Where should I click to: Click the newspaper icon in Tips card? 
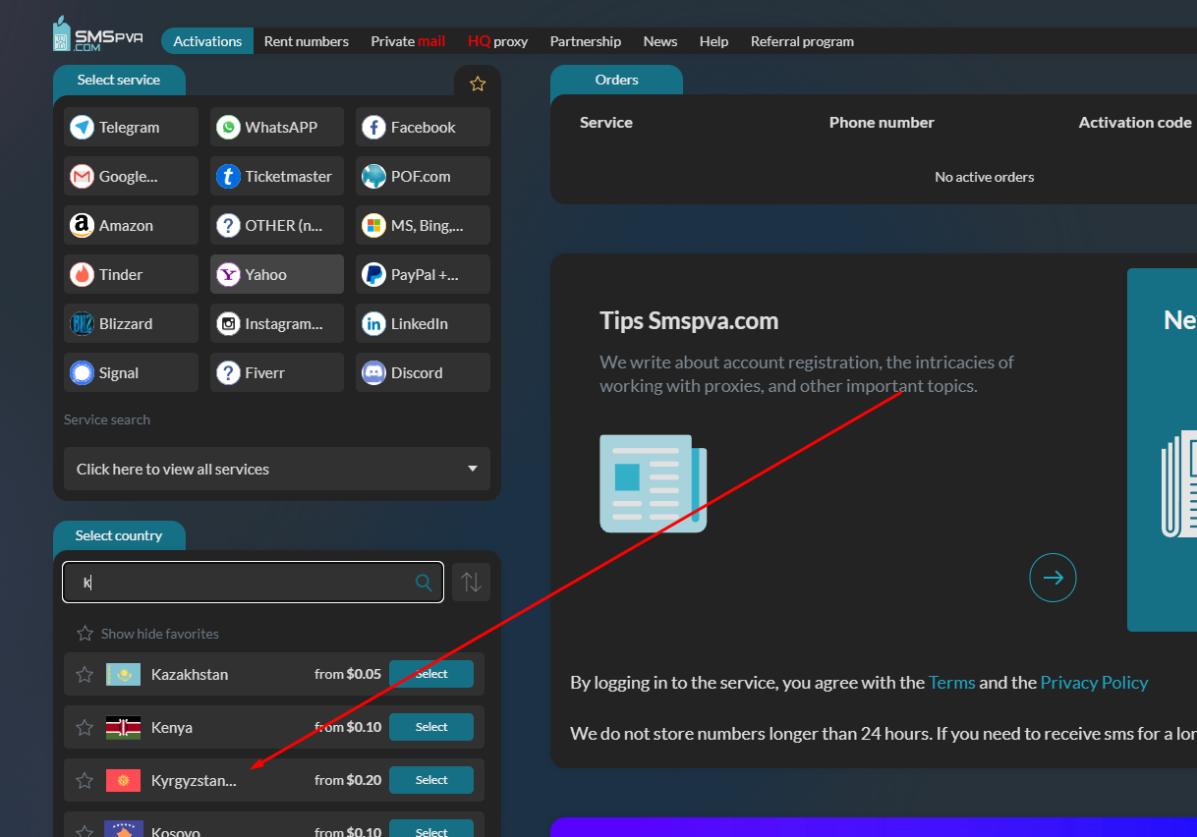654,483
